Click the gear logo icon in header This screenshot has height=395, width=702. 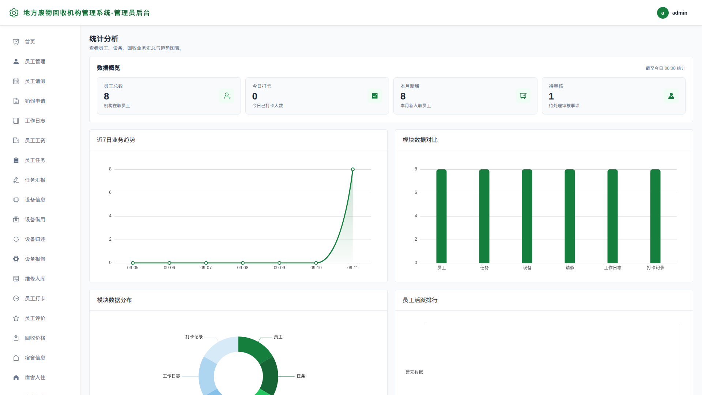[x=14, y=13]
